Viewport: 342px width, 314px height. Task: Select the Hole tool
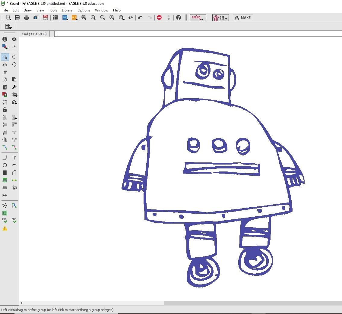[x=5, y=188]
